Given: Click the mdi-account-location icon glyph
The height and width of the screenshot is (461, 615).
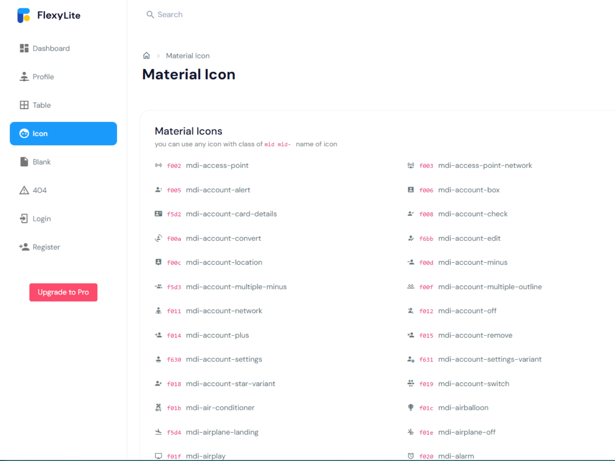Looking at the screenshot, I should [158, 262].
